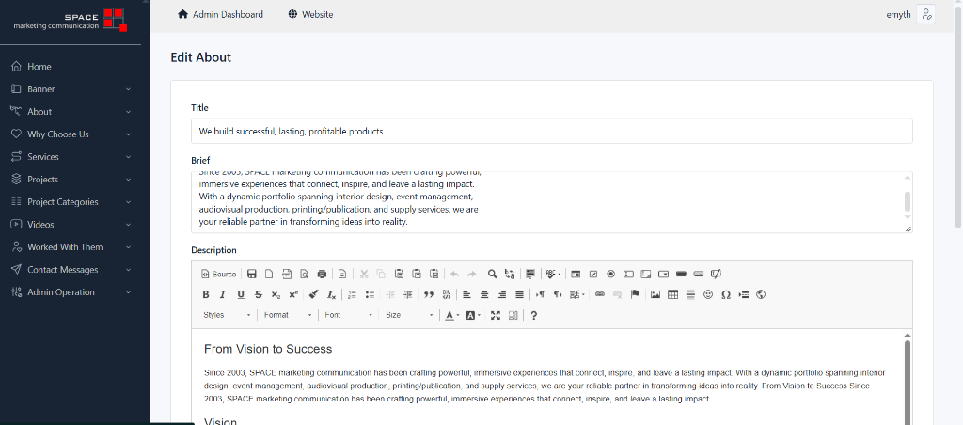Viewport: 963px width, 425px height.
Task: Click the Paste icon
Action: pos(399,274)
